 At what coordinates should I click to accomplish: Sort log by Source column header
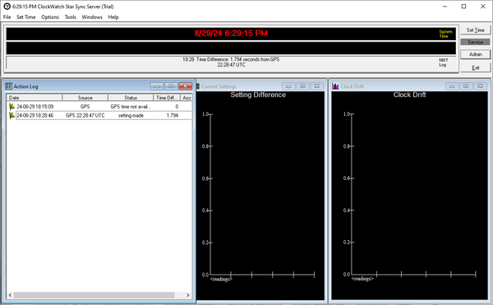[x=85, y=98]
